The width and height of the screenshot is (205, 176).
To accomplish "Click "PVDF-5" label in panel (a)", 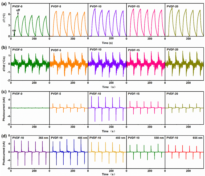I will click(56, 6).
